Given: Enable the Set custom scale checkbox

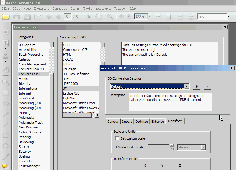Looking at the screenshot, I should pyautogui.click(x=117, y=138).
